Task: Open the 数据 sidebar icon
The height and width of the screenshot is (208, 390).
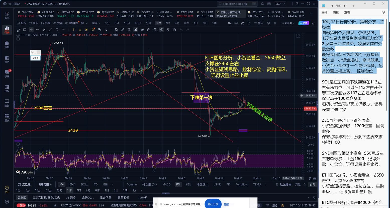Action: [x=7, y=103]
